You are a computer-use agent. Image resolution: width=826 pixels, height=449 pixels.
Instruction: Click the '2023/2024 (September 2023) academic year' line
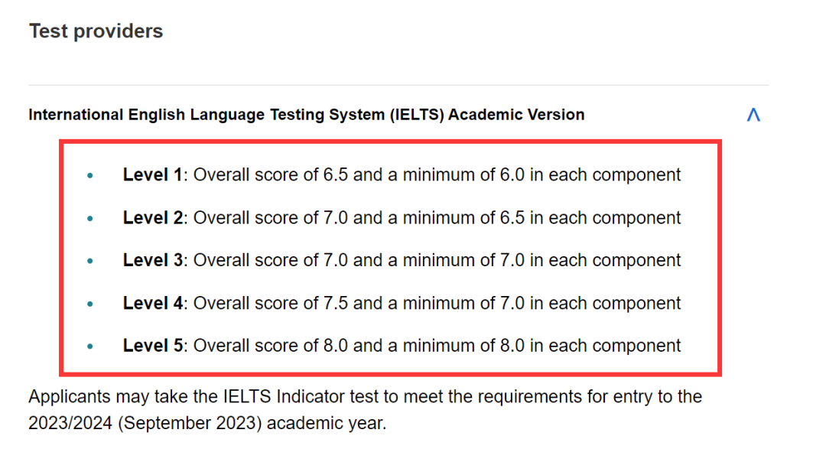(207, 423)
